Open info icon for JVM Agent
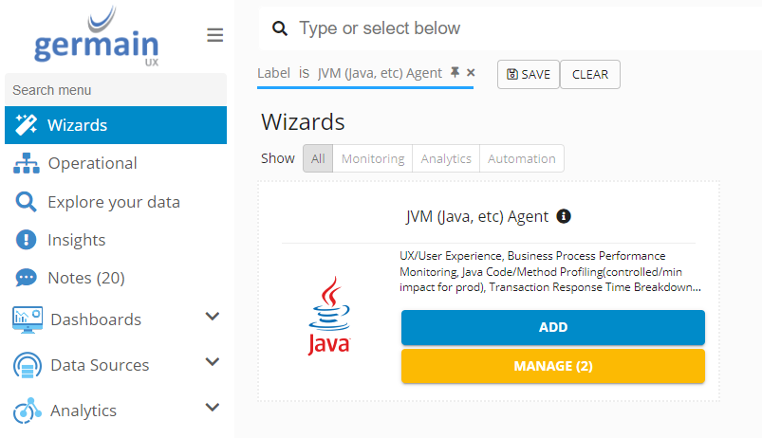762x438 pixels. pyautogui.click(x=564, y=216)
